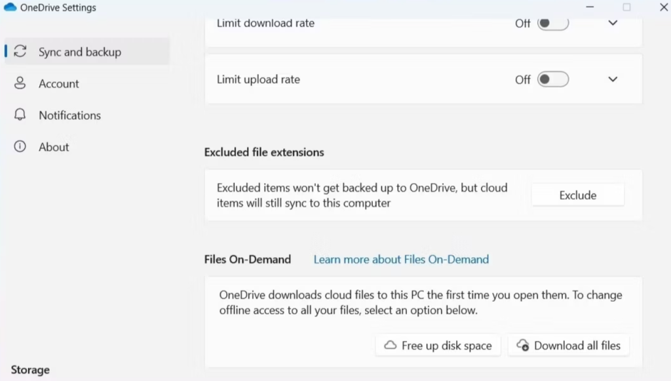Click the OneDrive downloads cloud files description
The width and height of the screenshot is (671, 381).
click(421, 302)
